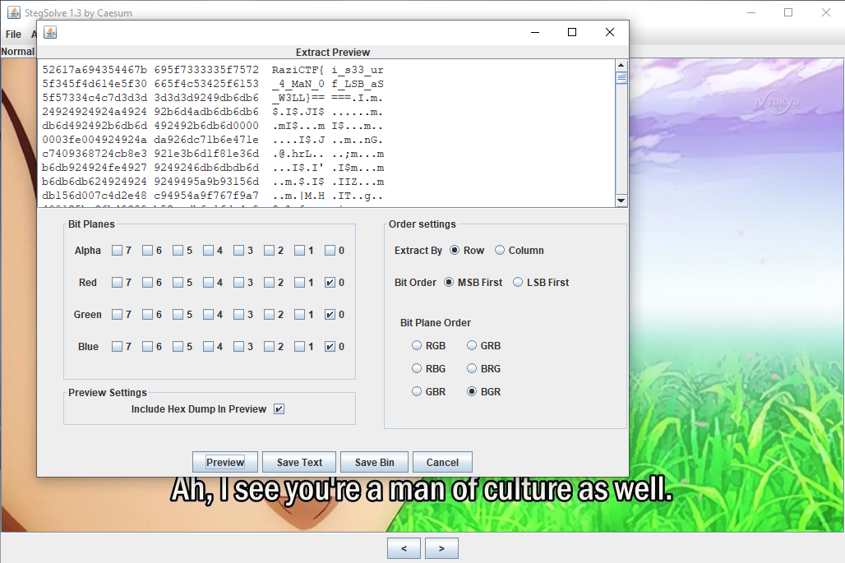845x563 pixels.
Task: Click the hex line starting db156d007c4d2e48
Action: (213, 196)
